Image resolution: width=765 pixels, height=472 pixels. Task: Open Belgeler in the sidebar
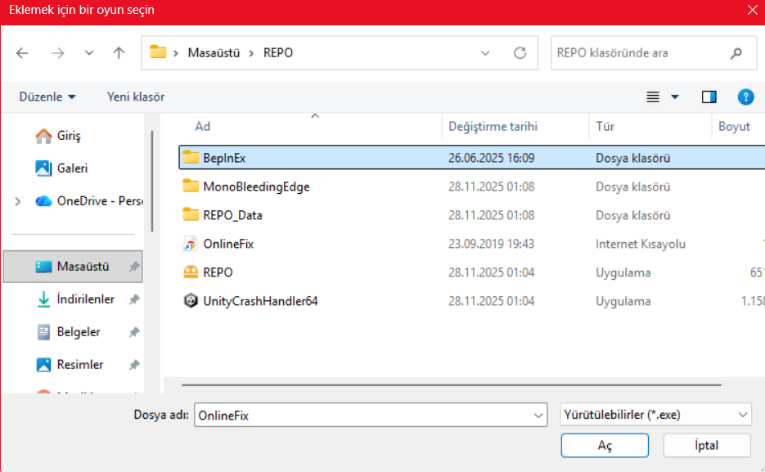click(68, 331)
